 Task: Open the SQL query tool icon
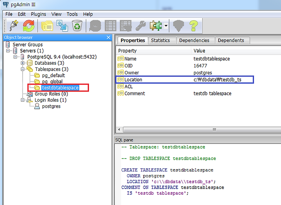pos(95,26)
